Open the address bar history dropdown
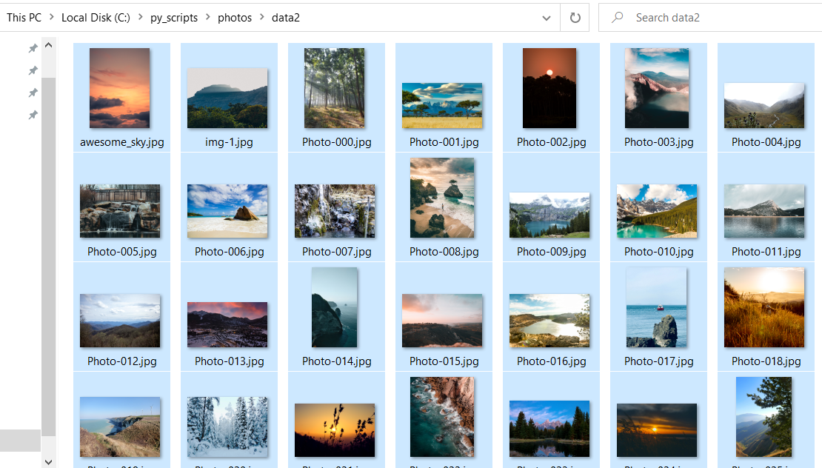Screen dimensions: 822x468 coord(547,18)
